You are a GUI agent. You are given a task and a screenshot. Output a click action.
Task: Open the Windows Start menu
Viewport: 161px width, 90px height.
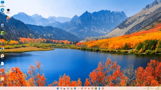tap(58, 88)
